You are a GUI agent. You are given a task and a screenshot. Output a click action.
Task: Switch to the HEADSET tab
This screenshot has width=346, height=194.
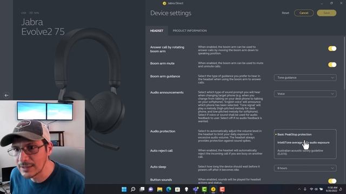point(157,31)
